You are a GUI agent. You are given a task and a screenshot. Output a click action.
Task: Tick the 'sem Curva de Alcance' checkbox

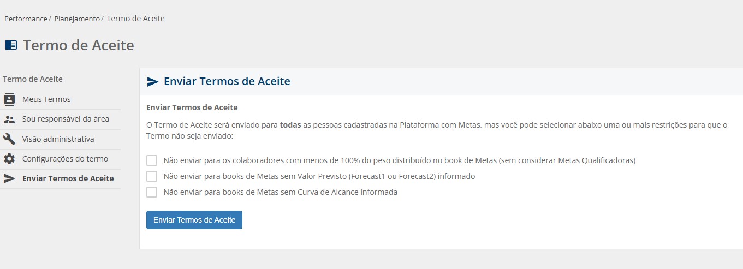(152, 192)
